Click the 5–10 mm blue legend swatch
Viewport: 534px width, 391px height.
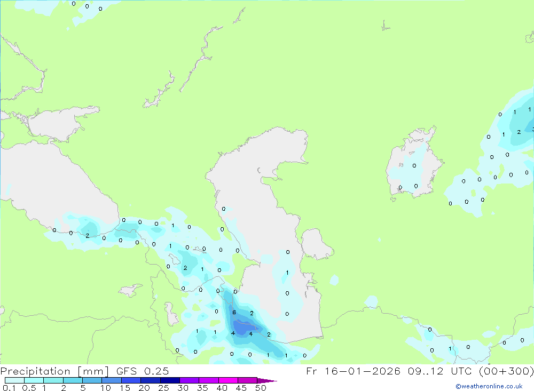(x=92, y=380)
